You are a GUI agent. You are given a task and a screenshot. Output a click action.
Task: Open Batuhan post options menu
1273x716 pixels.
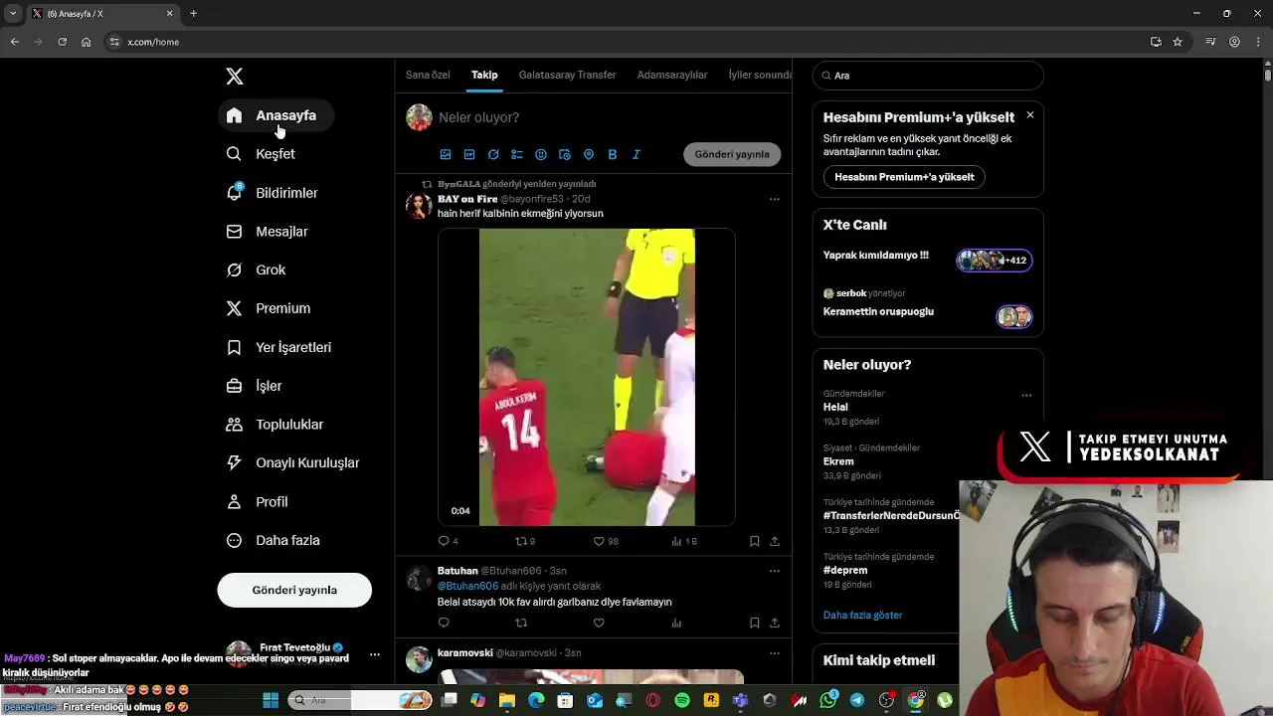pyautogui.click(x=775, y=571)
